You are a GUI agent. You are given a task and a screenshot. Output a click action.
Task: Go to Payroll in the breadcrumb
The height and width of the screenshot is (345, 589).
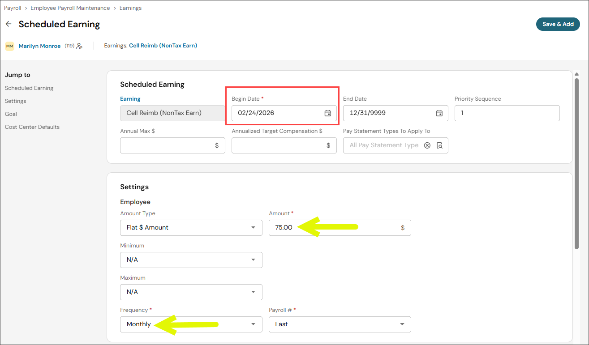click(x=13, y=8)
